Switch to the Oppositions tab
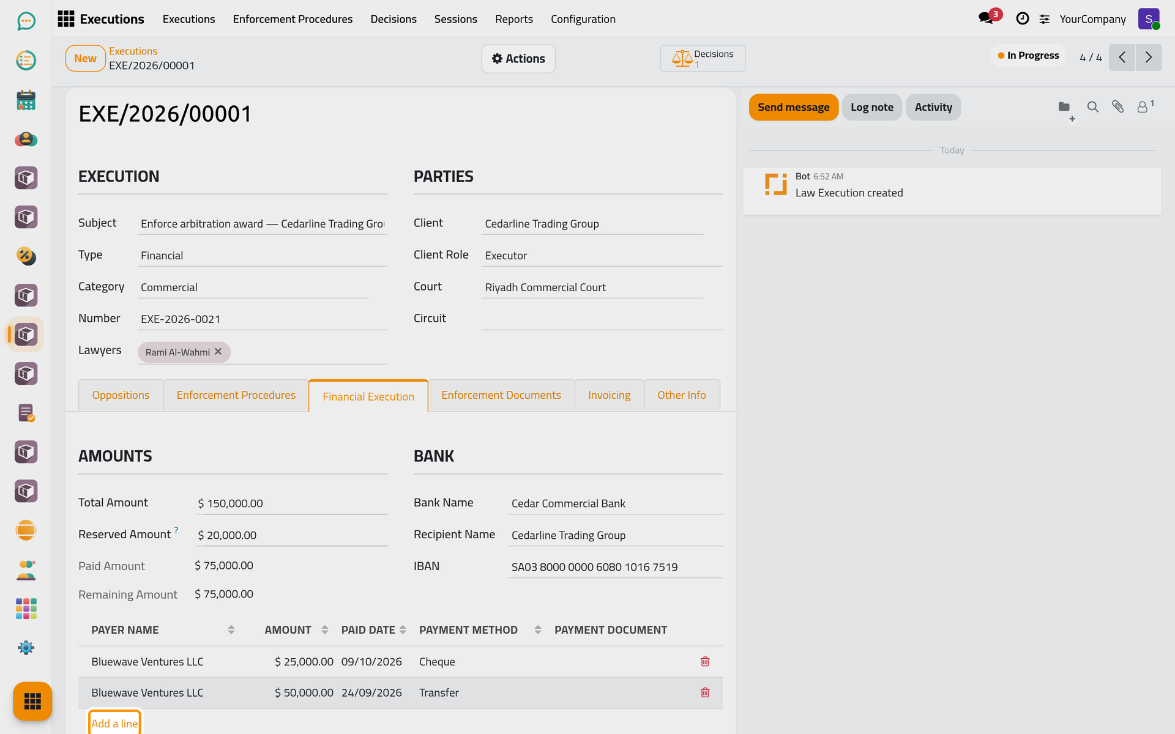This screenshot has height=734, width=1175. [x=121, y=395]
